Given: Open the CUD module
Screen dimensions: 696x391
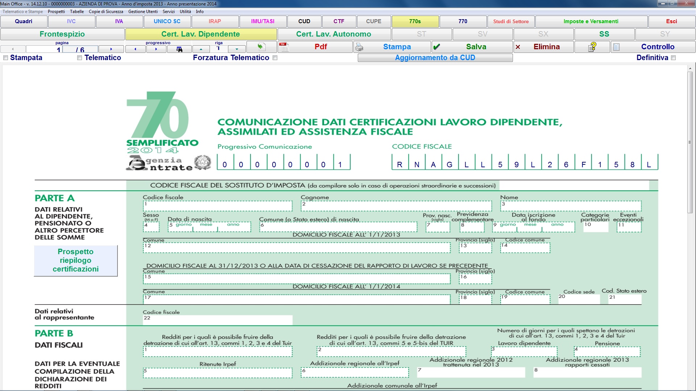Looking at the screenshot, I should pos(304,21).
